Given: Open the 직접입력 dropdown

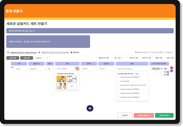Looking at the screenshot, I should pos(42,58).
